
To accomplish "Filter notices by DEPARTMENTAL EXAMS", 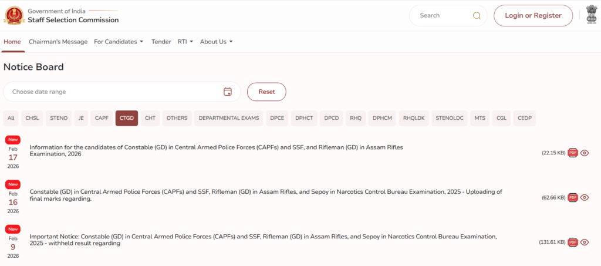I will pos(229,119).
